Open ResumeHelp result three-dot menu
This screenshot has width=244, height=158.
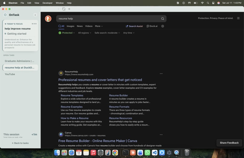(161, 74)
